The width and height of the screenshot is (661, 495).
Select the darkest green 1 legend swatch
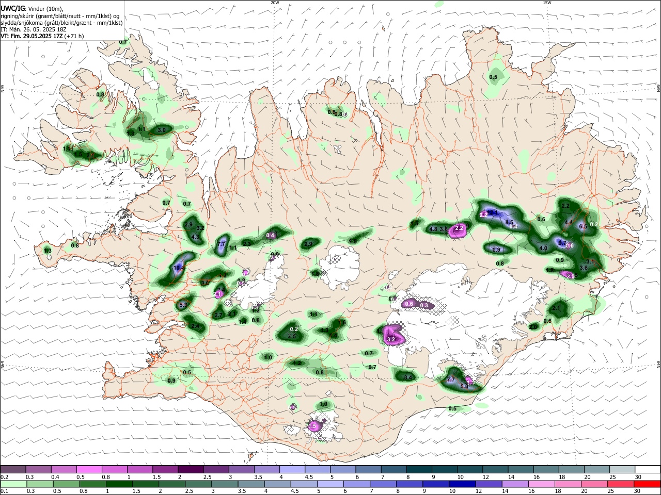pyautogui.click(x=119, y=484)
